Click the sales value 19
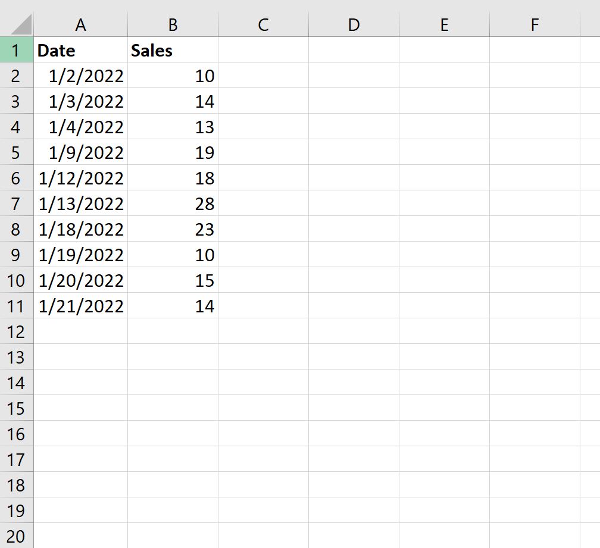Viewport: 600px width, 548px height. (x=173, y=153)
